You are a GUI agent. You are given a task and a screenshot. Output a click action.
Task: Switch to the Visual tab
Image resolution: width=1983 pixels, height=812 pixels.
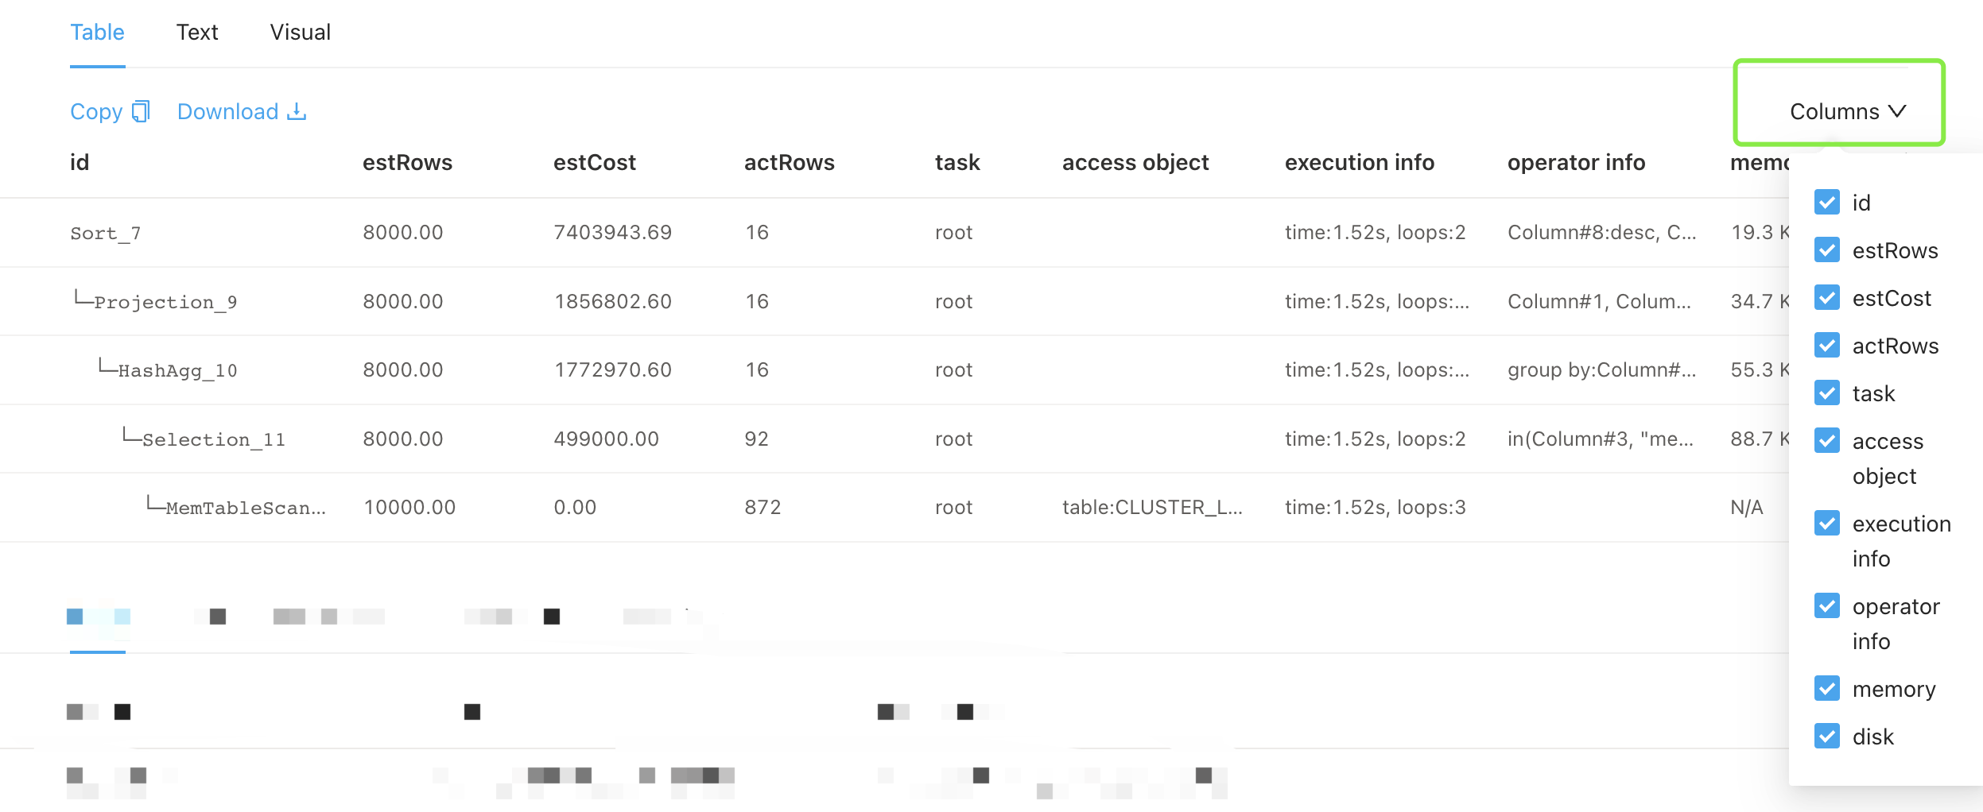tap(300, 33)
